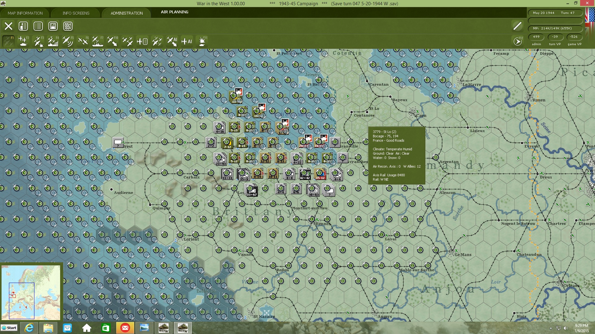Activate the F11 ground attack mode icon
This screenshot has height=334, width=595.
click(x=202, y=41)
